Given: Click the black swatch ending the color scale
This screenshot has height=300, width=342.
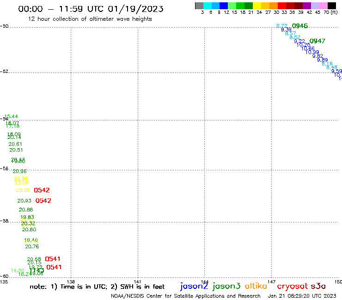Looking at the screenshot, I should click(332, 6).
